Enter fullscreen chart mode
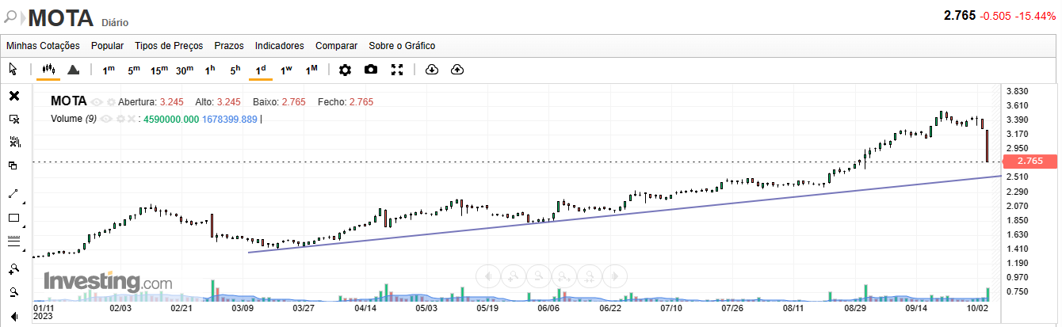 pos(398,70)
